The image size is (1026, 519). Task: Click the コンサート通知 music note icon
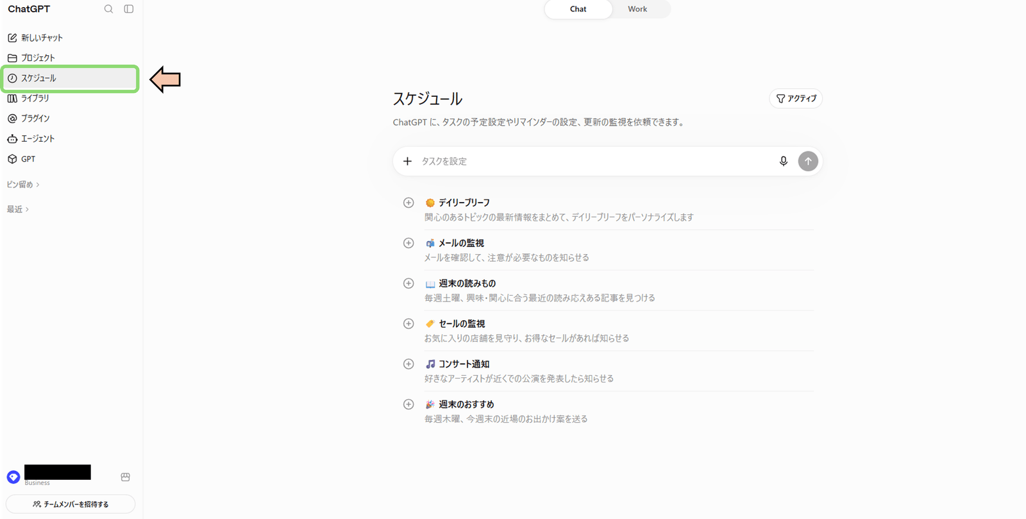430,364
